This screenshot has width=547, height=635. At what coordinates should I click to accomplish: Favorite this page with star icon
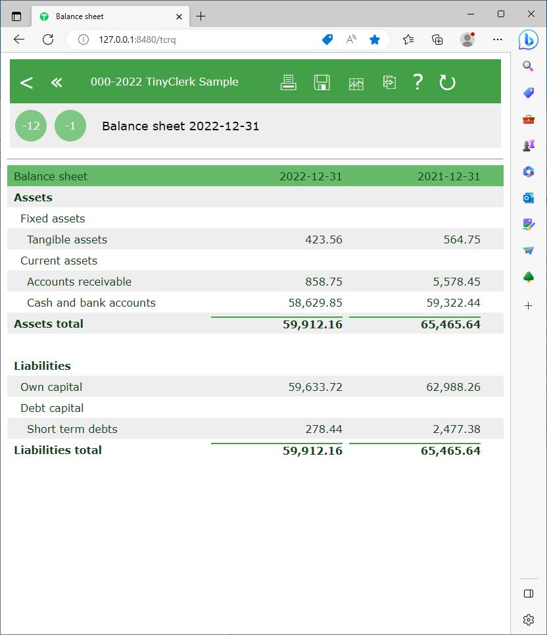click(x=375, y=39)
